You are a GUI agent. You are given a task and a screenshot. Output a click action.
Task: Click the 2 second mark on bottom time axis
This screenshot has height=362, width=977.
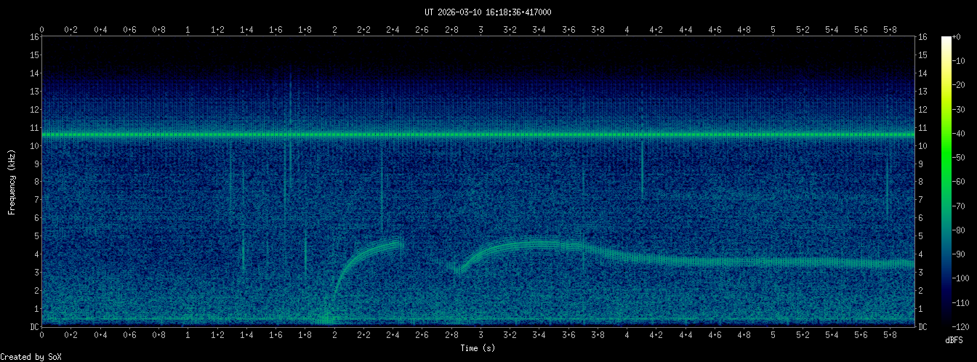335,336
